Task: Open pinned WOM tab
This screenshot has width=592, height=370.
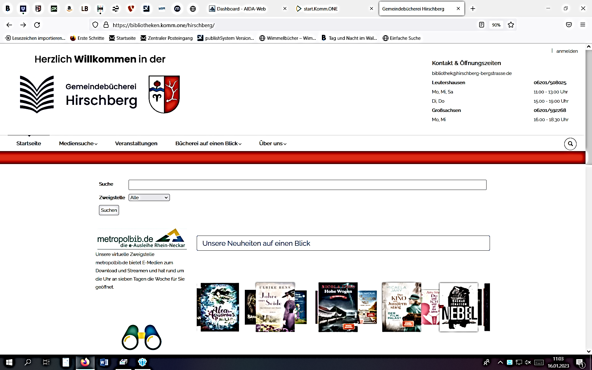Action: (162, 9)
